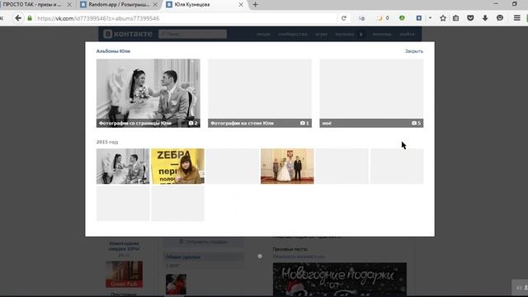528x297 pixels.
Task: Close the Random.app tab
Action: (155, 4)
